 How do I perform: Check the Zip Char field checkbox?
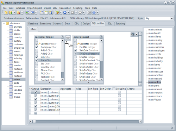click(37, 63)
